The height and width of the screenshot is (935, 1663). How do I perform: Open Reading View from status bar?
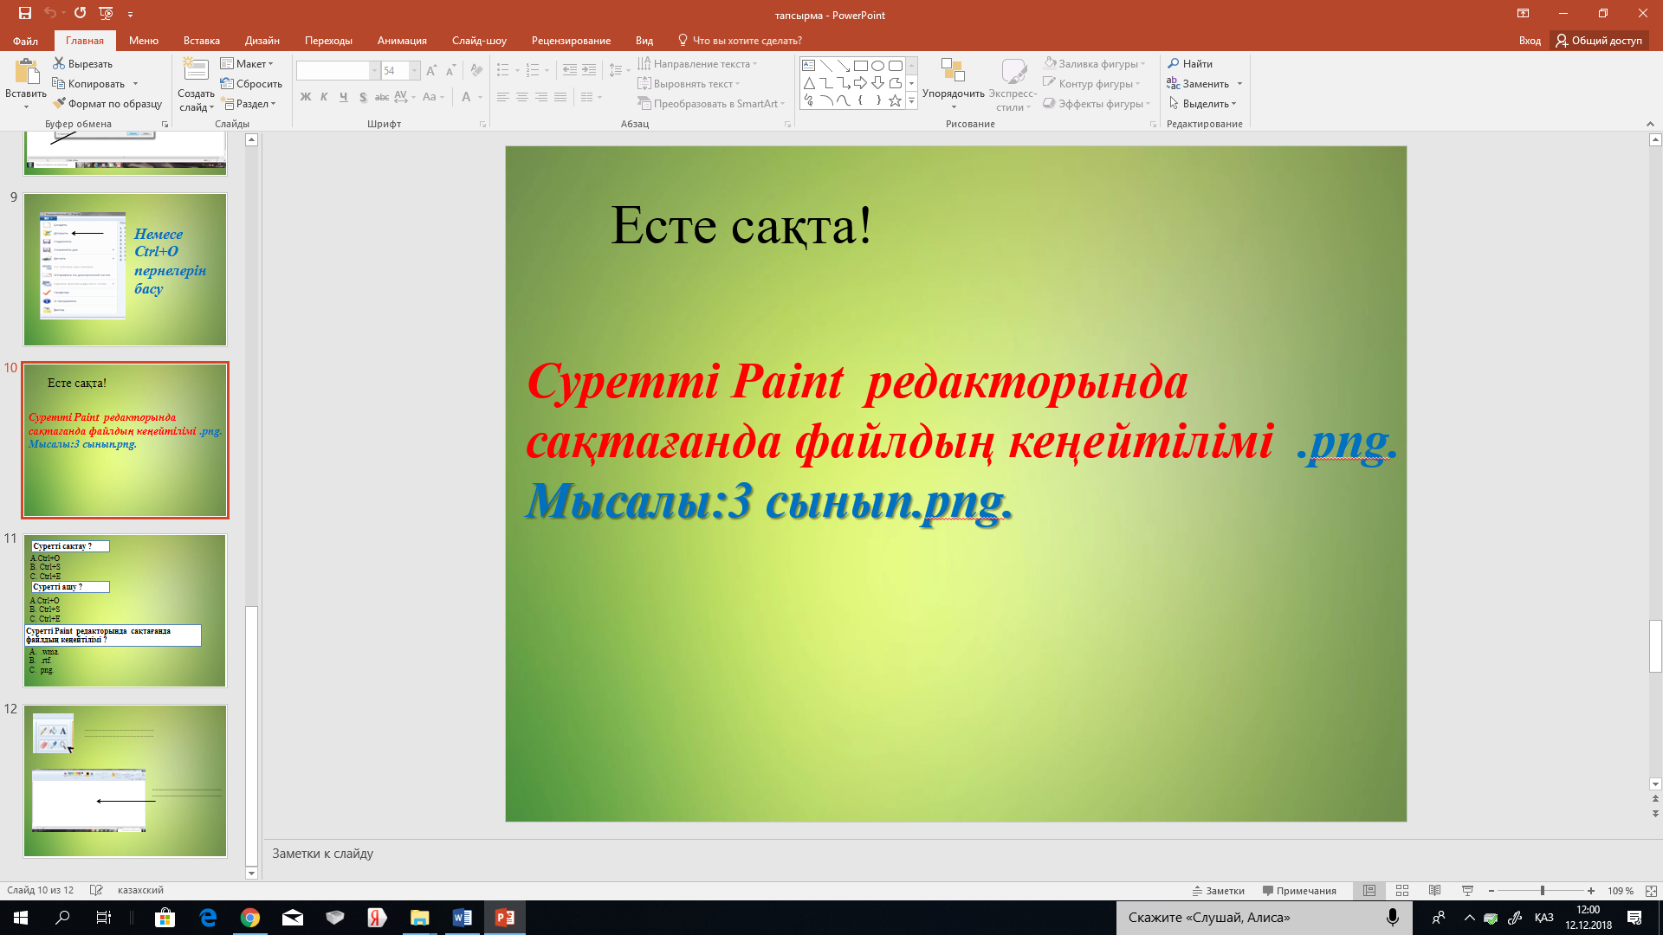point(1434,890)
